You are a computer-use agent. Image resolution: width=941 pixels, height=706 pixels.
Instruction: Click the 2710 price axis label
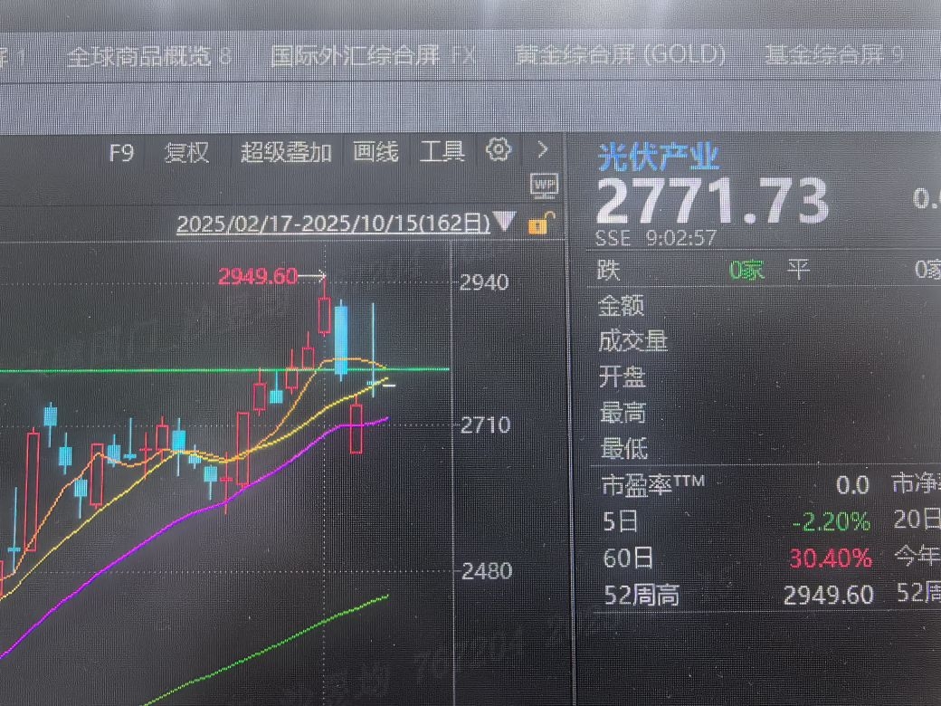[486, 425]
